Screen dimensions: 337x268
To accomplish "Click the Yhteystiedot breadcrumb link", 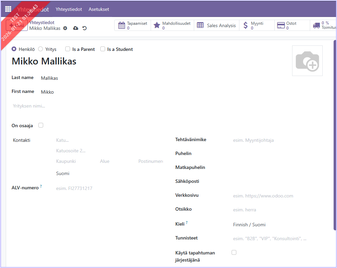I will coord(42,22).
